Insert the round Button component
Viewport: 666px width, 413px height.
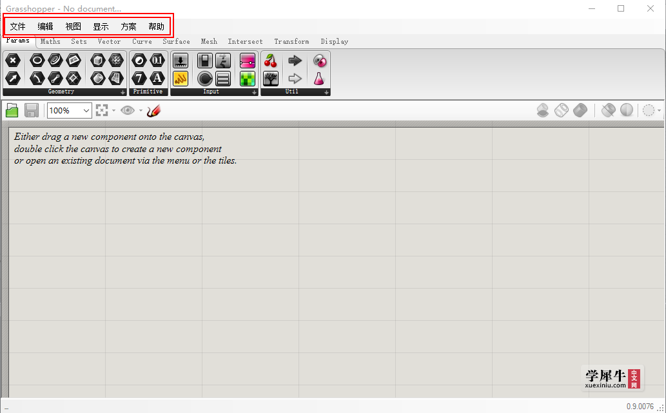click(x=205, y=79)
